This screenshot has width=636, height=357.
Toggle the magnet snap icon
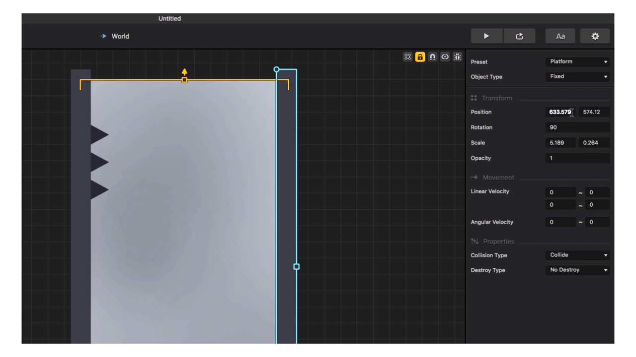click(x=432, y=57)
